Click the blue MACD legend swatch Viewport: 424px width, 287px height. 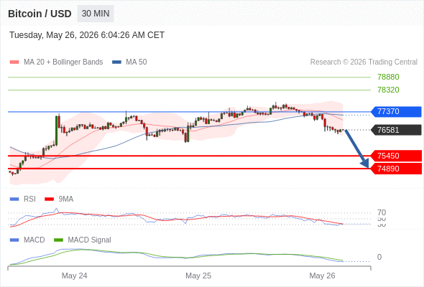(x=14, y=240)
